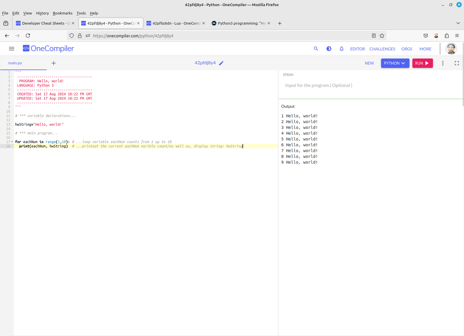Click the STDIN input field
Viewport: 464px width, 336px height.
[371, 85]
